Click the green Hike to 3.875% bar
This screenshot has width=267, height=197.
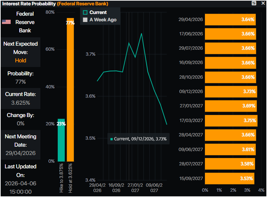click(61, 140)
